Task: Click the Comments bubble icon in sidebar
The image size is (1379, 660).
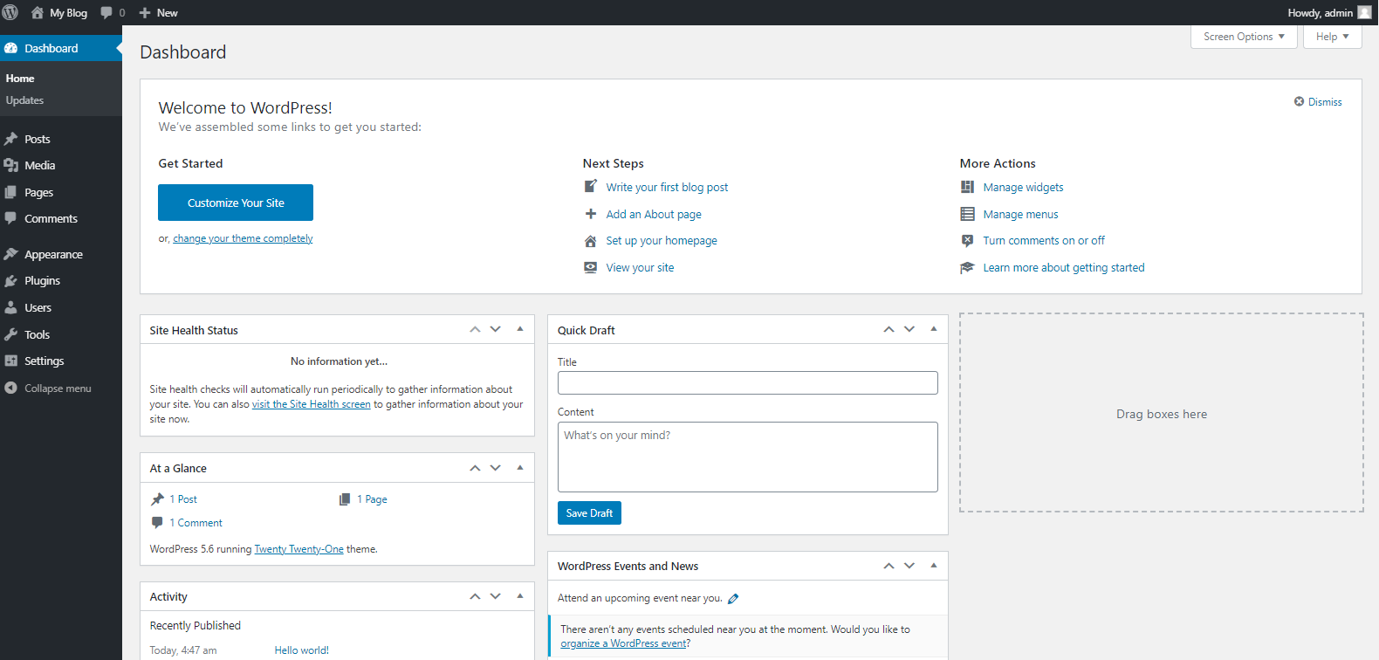Action: 10,218
